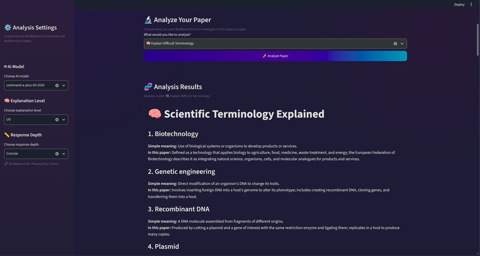
Task: Click the Explain Difficult Terminology select field
Action: [275, 44]
